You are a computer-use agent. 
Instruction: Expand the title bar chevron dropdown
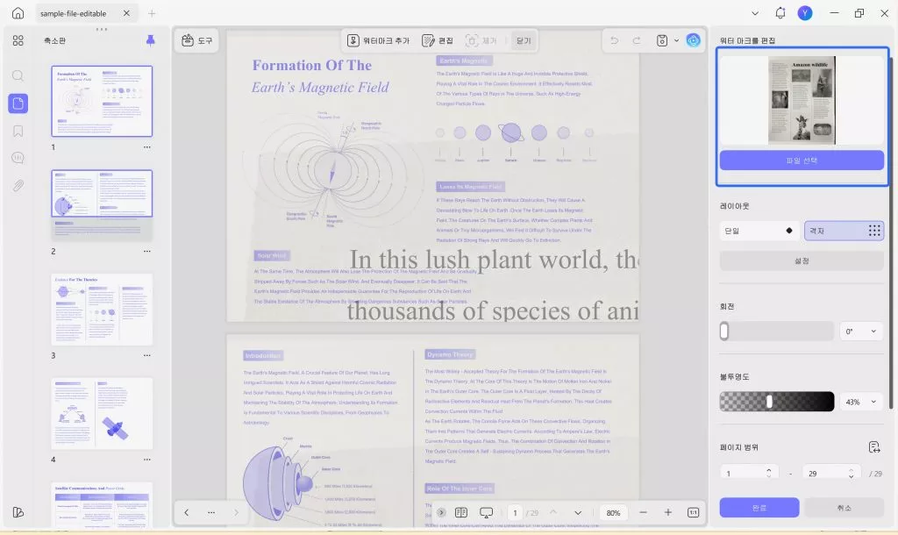(755, 13)
